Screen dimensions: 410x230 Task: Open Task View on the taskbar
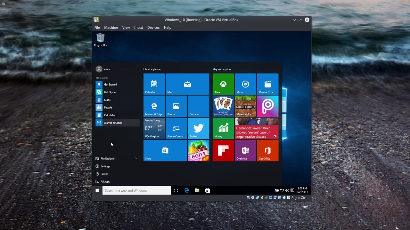(x=176, y=190)
